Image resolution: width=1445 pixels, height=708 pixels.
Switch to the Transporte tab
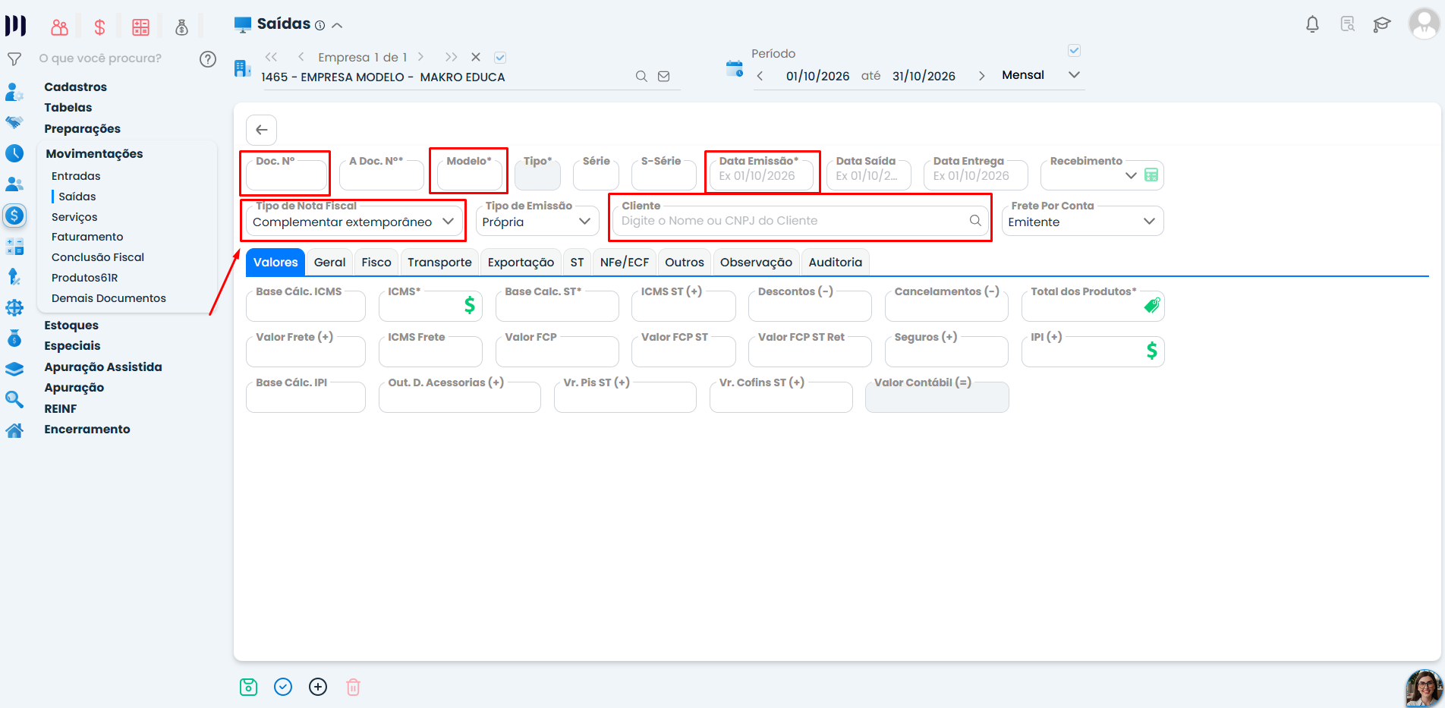(x=439, y=262)
